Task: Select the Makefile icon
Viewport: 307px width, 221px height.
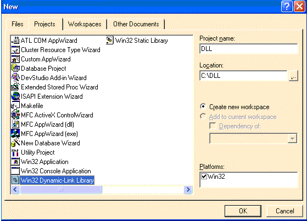Action: point(15,106)
